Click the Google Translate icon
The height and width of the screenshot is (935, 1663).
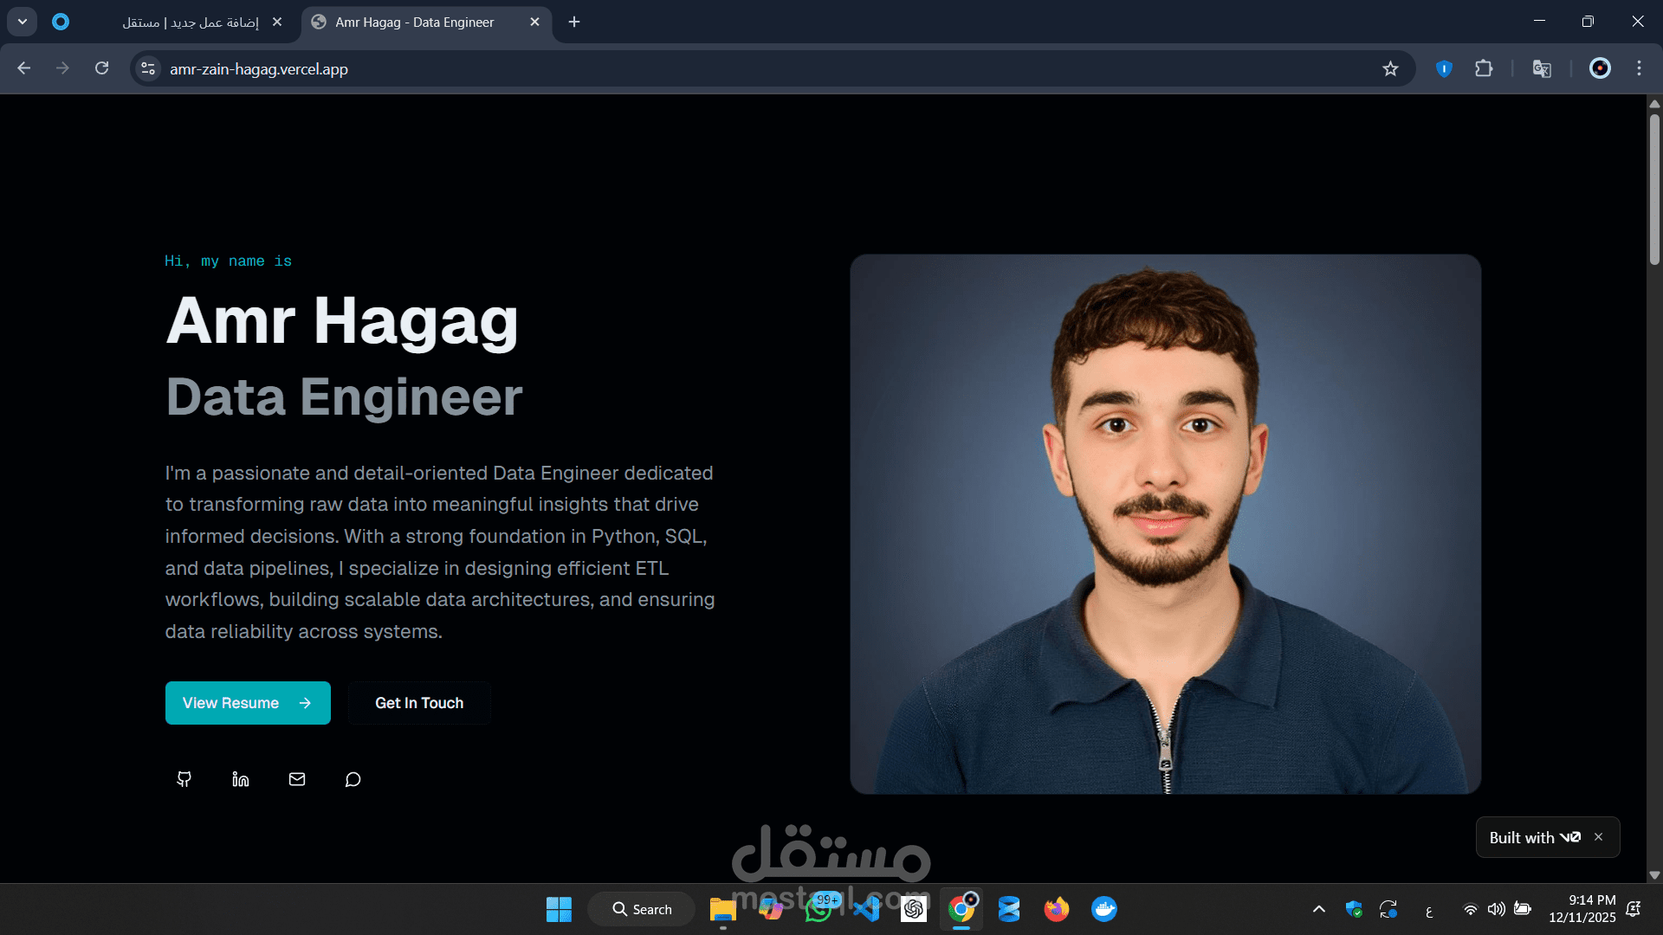(x=1542, y=68)
